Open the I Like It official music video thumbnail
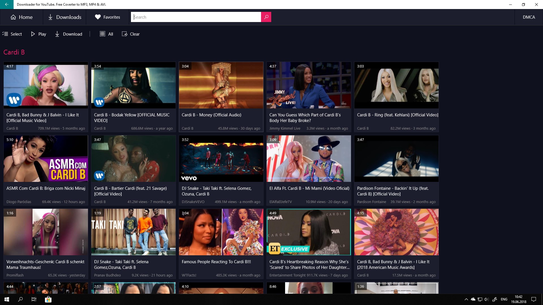The image size is (543, 305). click(46, 85)
